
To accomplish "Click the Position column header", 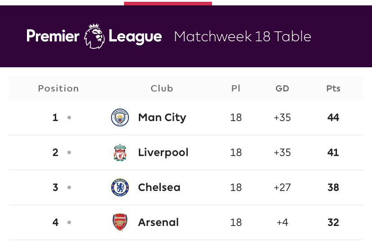I will pos(58,88).
